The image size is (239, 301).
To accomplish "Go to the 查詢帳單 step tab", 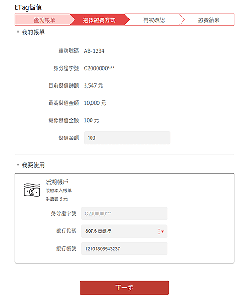I will (x=45, y=20).
